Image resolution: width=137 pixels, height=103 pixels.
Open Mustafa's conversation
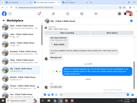tap(21, 79)
